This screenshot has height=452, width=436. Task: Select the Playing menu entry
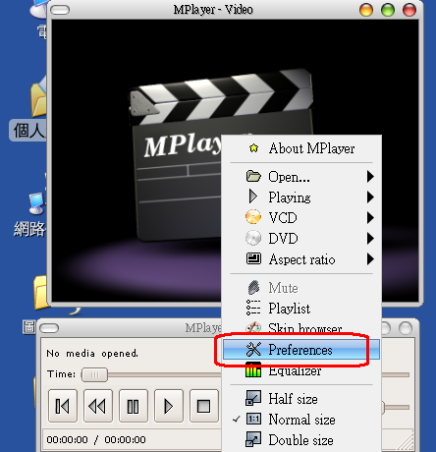click(301, 198)
